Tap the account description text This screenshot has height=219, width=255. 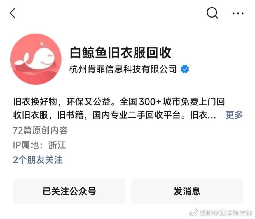coord(119,108)
